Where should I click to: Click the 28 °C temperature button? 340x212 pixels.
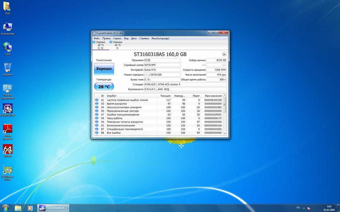104,87
